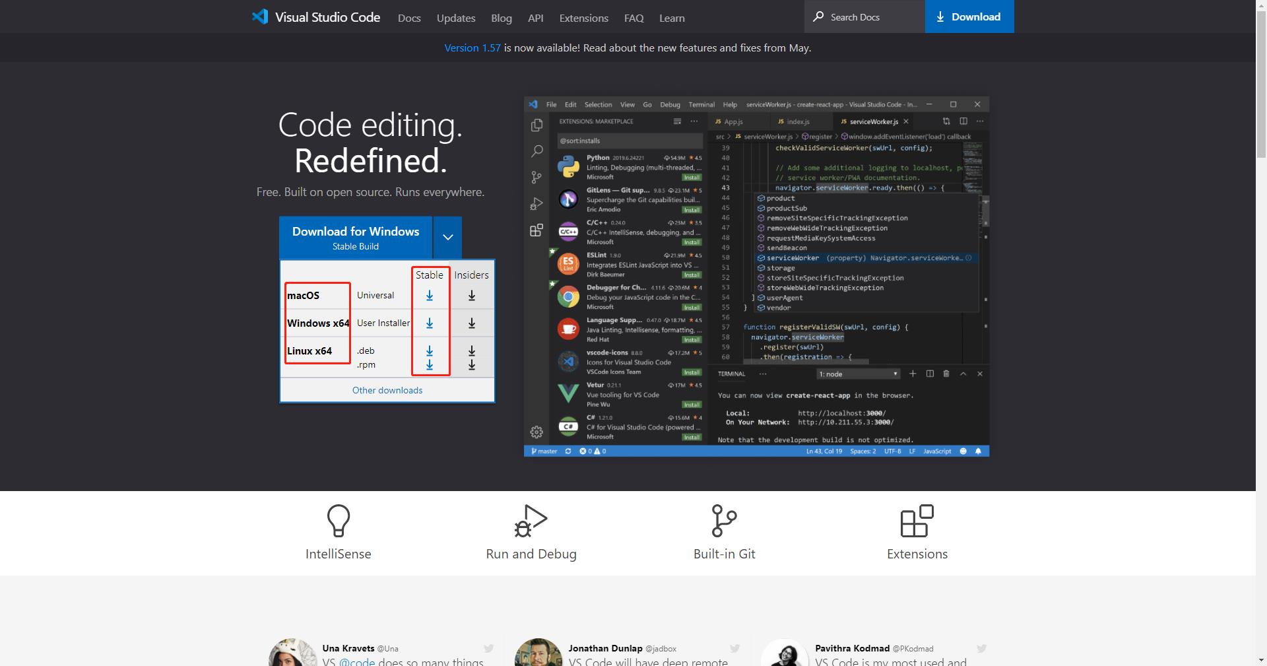Click the @Una handle
Screen dimensions: 1267x666
[x=388, y=649]
